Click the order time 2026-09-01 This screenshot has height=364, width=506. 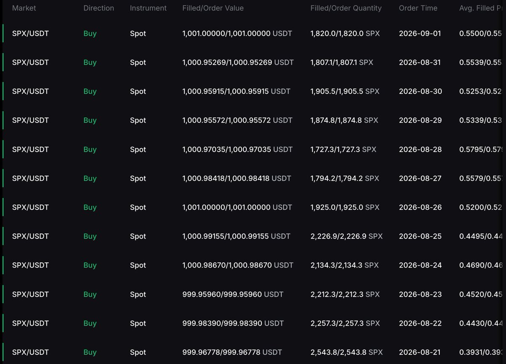click(420, 33)
